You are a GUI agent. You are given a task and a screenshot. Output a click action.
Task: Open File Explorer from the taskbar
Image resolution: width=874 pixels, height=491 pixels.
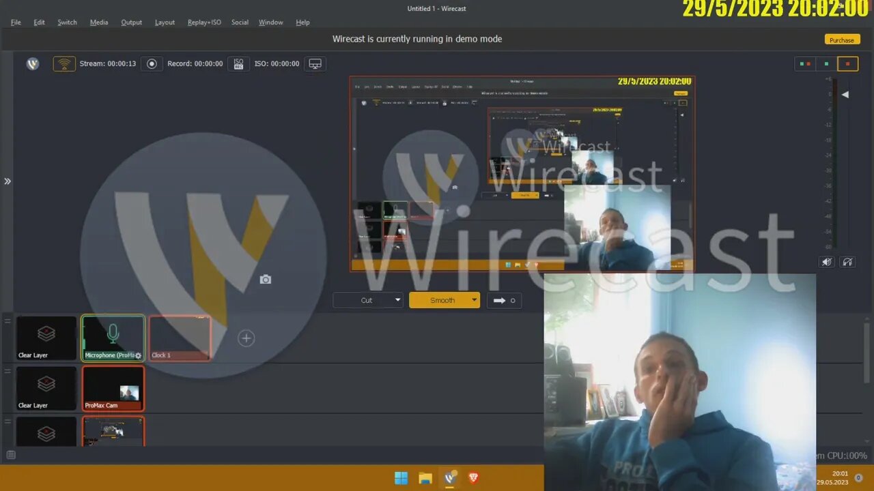coord(425,478)
